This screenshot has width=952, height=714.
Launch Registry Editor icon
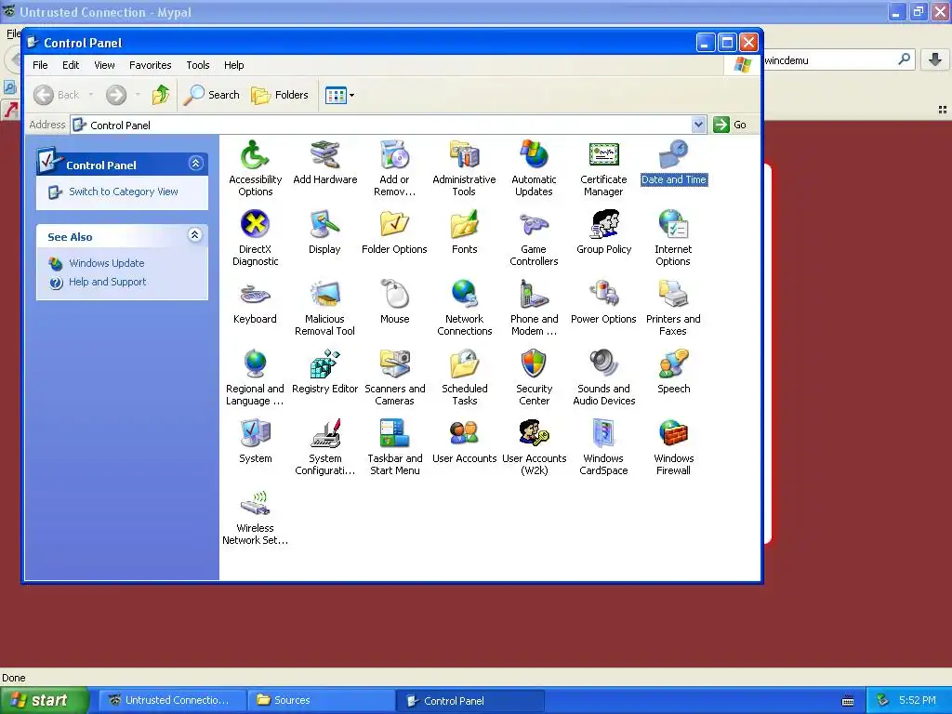(x=324, y=364)
